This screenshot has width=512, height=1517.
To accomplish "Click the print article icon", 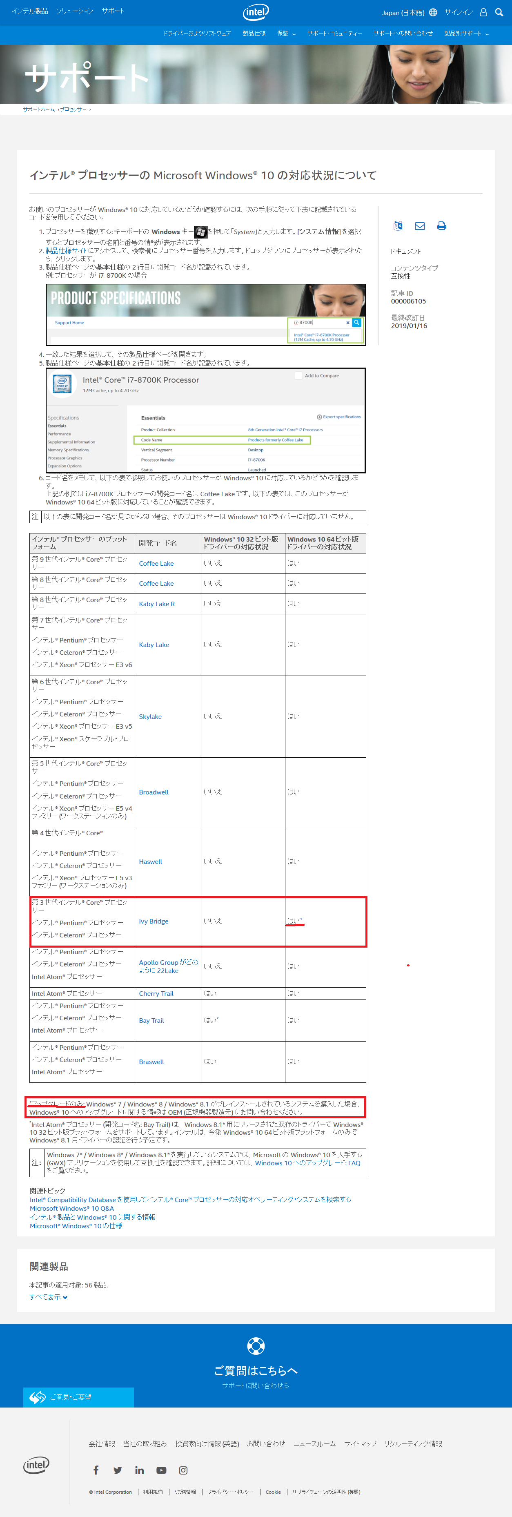I will click(x=441, y=226).
